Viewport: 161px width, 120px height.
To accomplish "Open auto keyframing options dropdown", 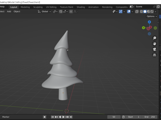I will coord(48,117).
